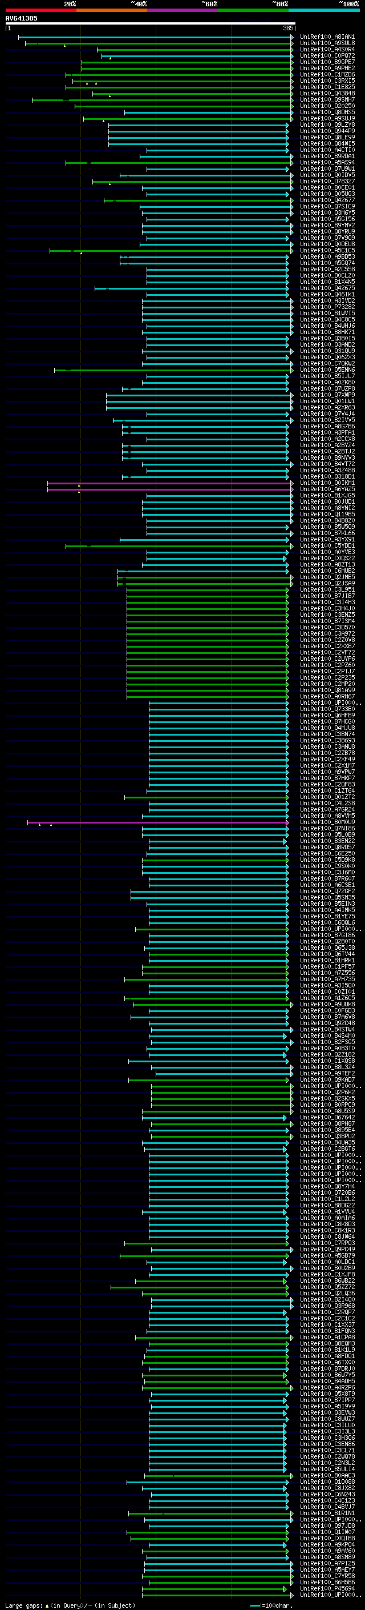Select the UniRef100_B6H5B6 label
The width and height of the screenshot is (365, 1610).
coord(327,1582)
